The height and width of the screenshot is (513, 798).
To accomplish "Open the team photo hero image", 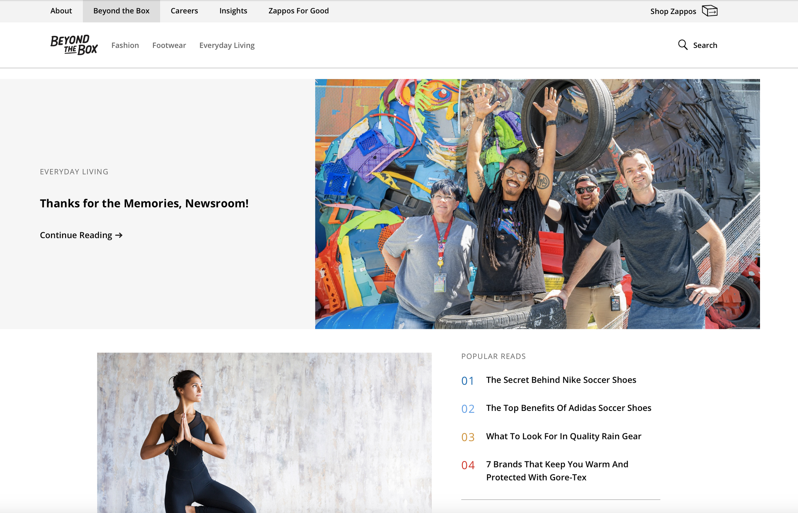I will (537, 204).
